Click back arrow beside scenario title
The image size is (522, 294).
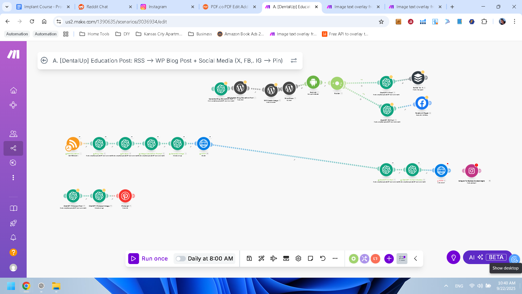pos(44,60)
